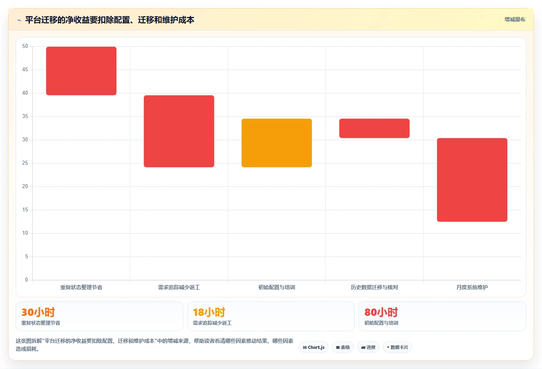The height and width of the screenshot is (369, 542).
Task: Select the 表格 chip
Action: coord(343,347)
